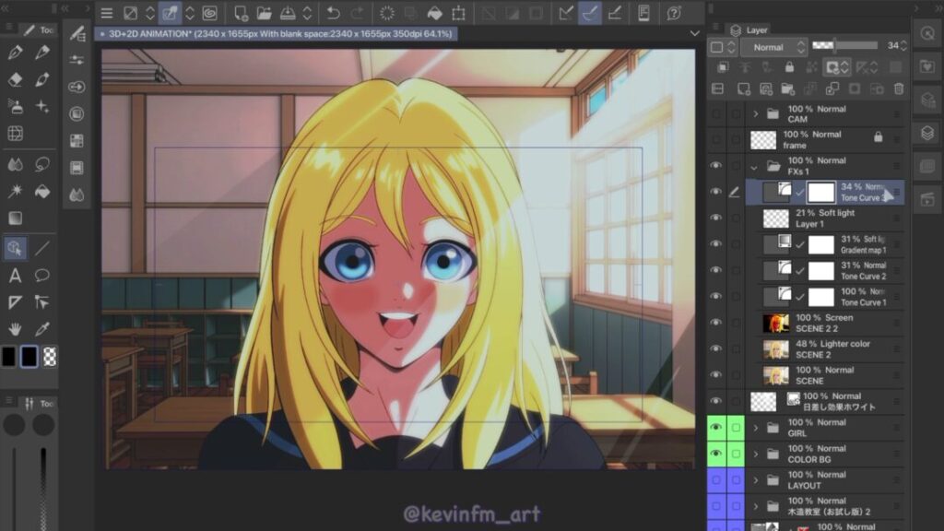Click the Undo arrow
This screenshot has height=531, width=944.
point(333,13)
